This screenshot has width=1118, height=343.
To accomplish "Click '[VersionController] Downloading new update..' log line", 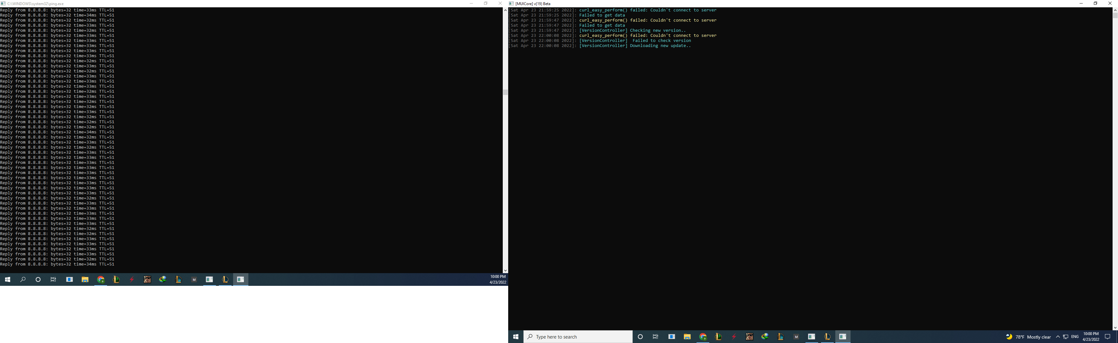I will click(635, 46).
